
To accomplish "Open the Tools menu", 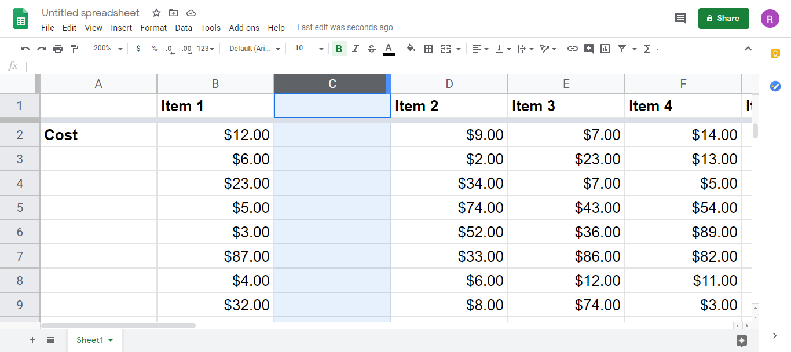I will (211, 28).
